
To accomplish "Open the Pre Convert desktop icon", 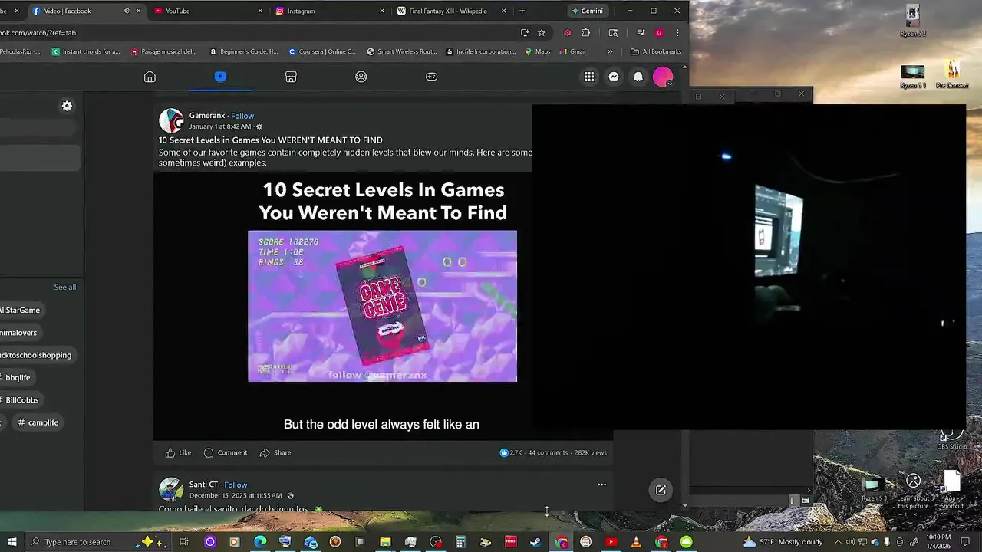I will (952, 74).
